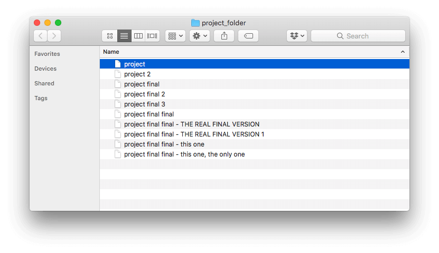
Task: Select "project final final - this one, the only one"
Action: pyautogui.click(x=255, y=154)
